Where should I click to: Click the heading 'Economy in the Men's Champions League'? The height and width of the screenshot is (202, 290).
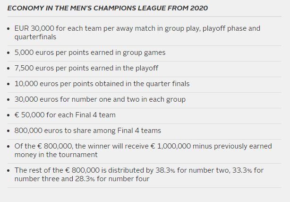[108, 8]
